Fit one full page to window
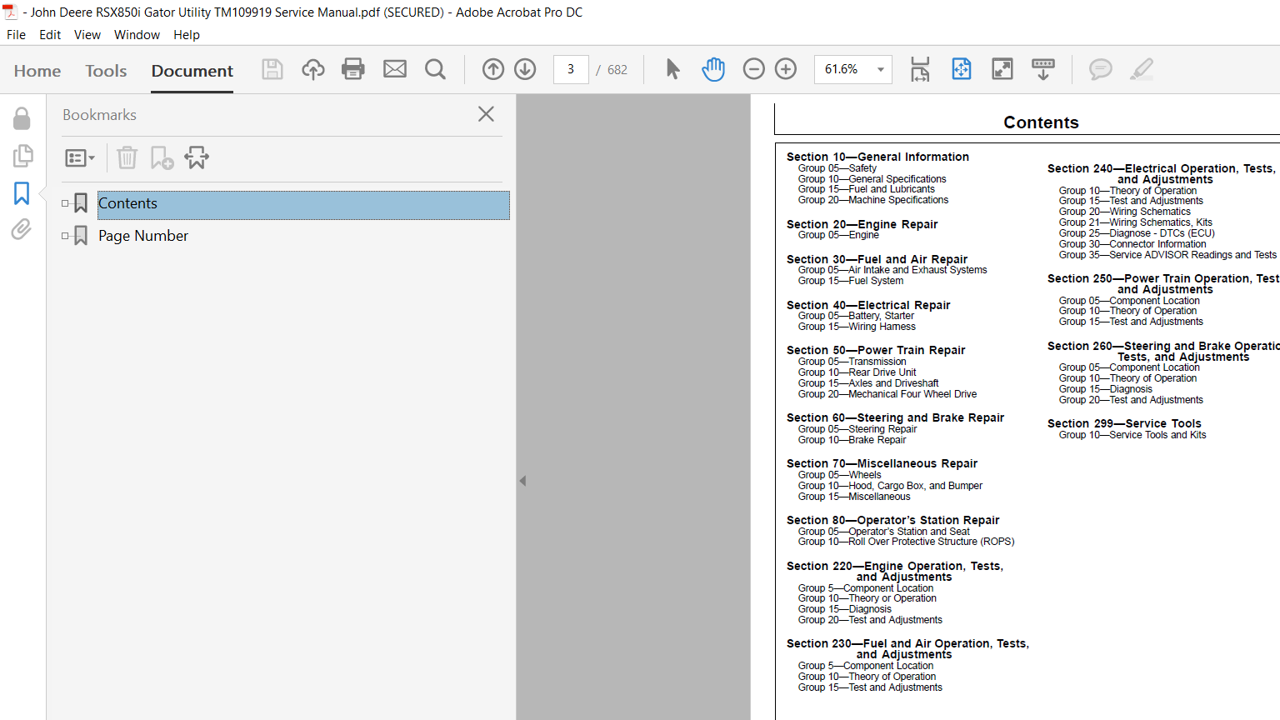Image resolution: width=1280 pixels, height=720 pixels. (x=962, y=69)
